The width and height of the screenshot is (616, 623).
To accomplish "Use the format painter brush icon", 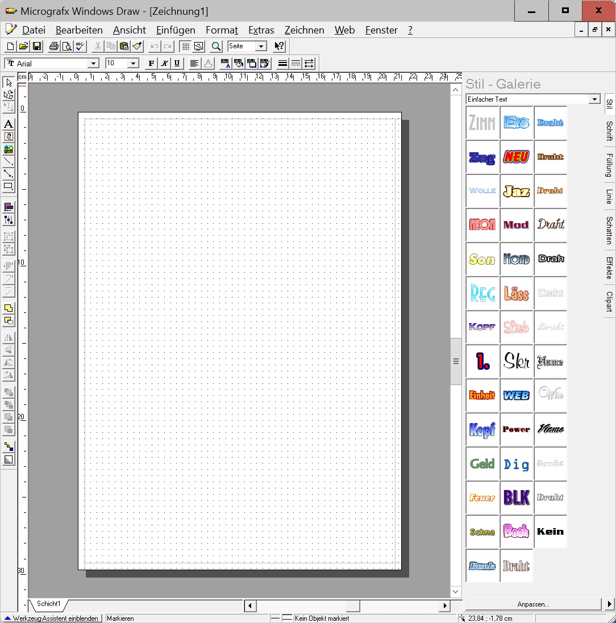I will tap(136, 46).
